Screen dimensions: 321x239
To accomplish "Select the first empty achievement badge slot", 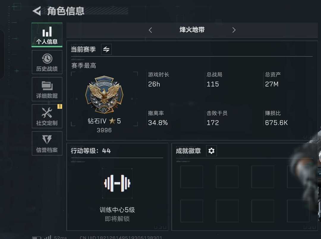I will (192, 177).
